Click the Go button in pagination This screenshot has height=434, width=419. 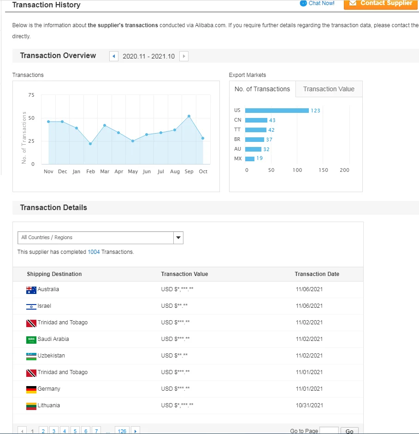click(x=349, y=431)
